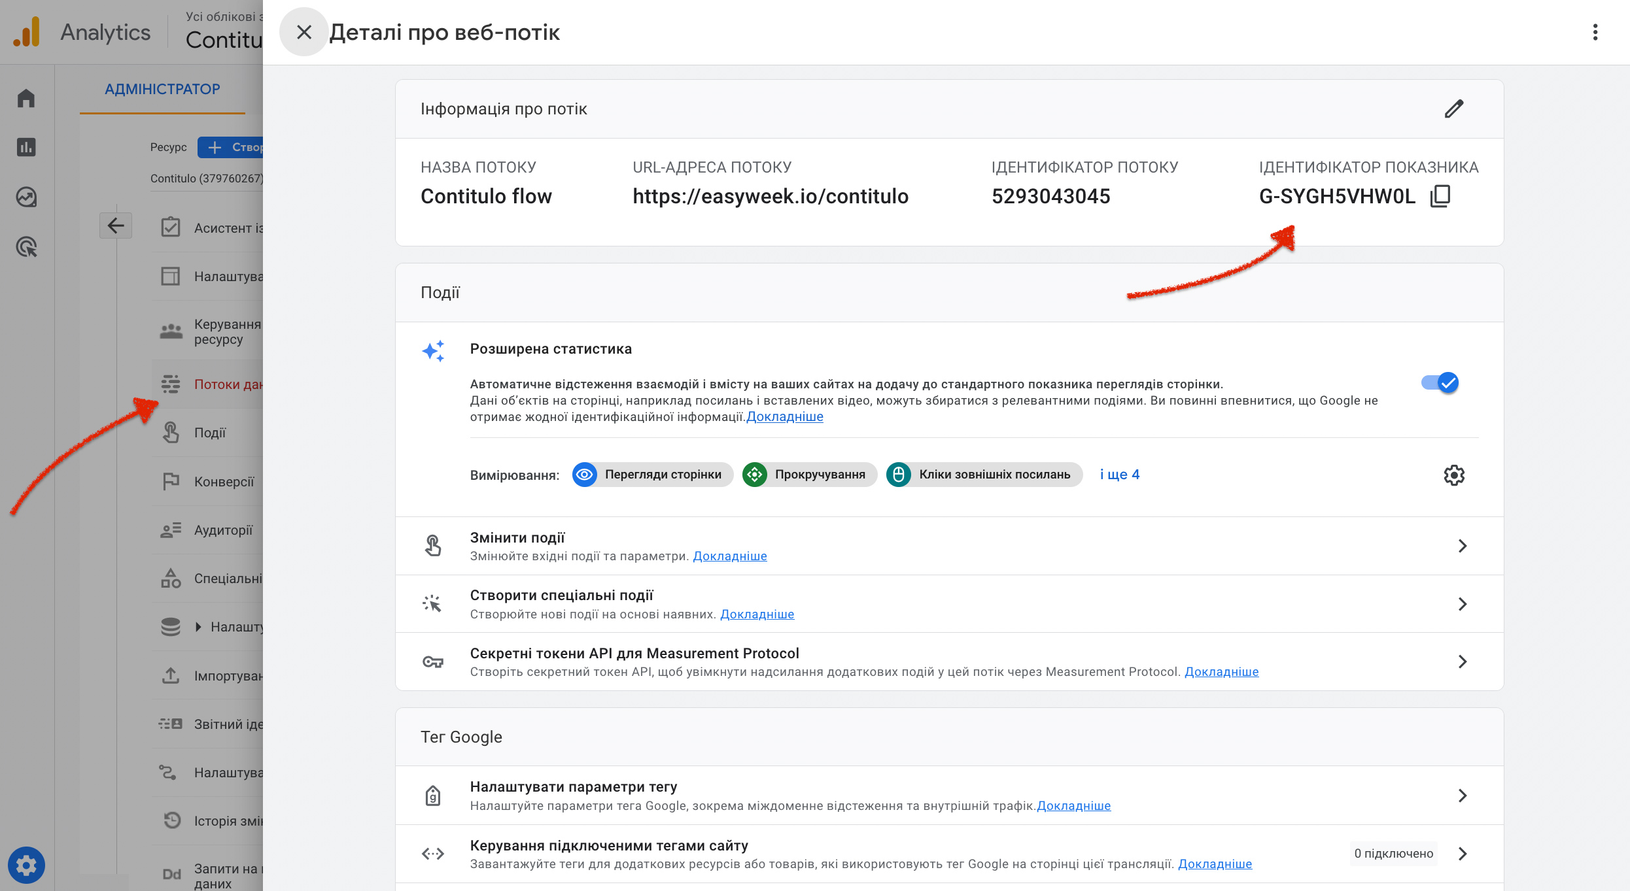The width and height of the screenshot is (1630, 891).
Task: Open 'Докладніше' link for tag parameters
Action: (x=1073, y=805)
